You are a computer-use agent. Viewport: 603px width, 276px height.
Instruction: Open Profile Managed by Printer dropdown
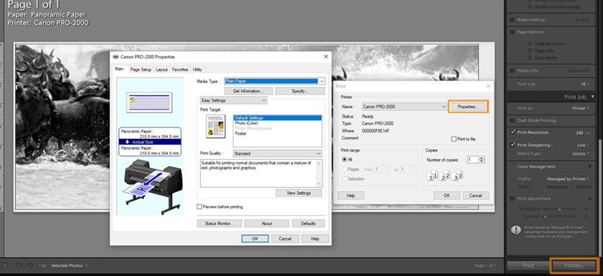point(568,179)
